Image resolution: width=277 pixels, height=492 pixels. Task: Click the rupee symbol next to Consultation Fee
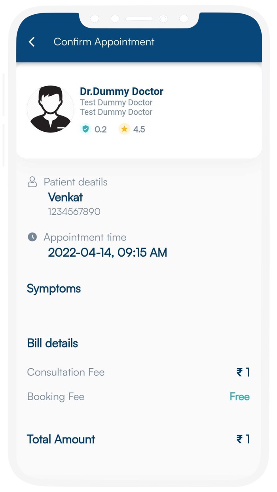coord(239,372)
